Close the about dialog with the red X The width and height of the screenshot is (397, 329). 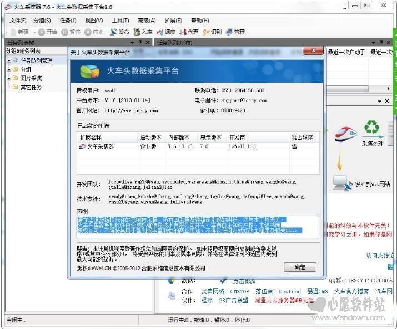pyautogui.click(x=313, y=50)
